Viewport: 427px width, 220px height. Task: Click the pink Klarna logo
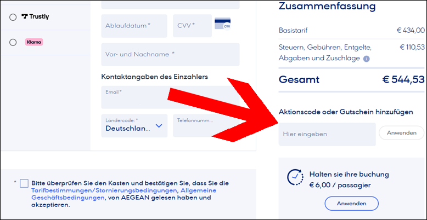click(34, 42)
